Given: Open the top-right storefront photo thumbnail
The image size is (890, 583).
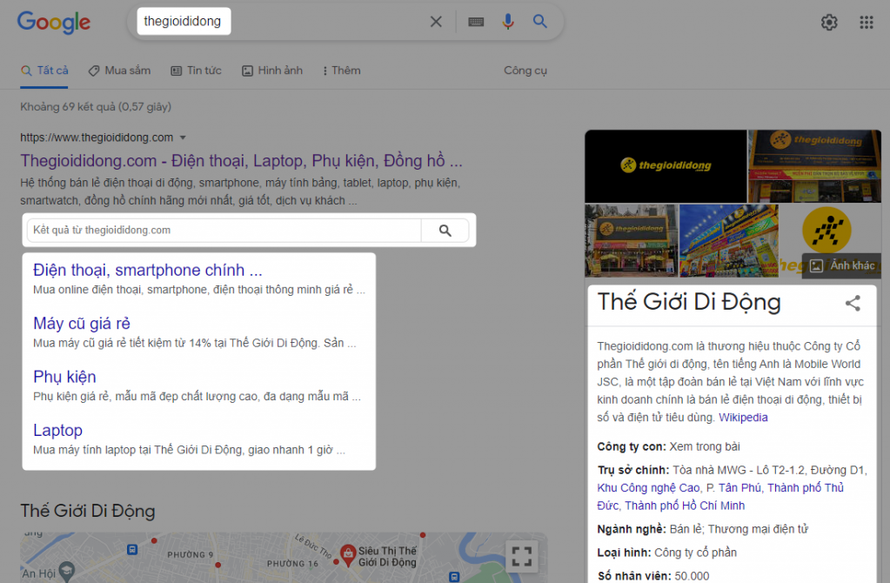Looking at the screenshot, I should click(815, 165).
